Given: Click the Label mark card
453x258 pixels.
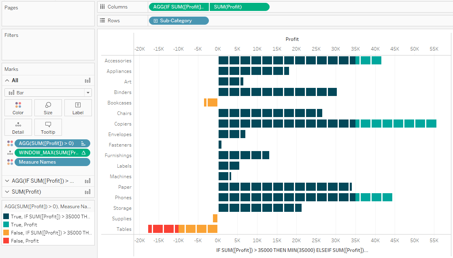Looking at the screenshot, I should click(x=78, y=108).
